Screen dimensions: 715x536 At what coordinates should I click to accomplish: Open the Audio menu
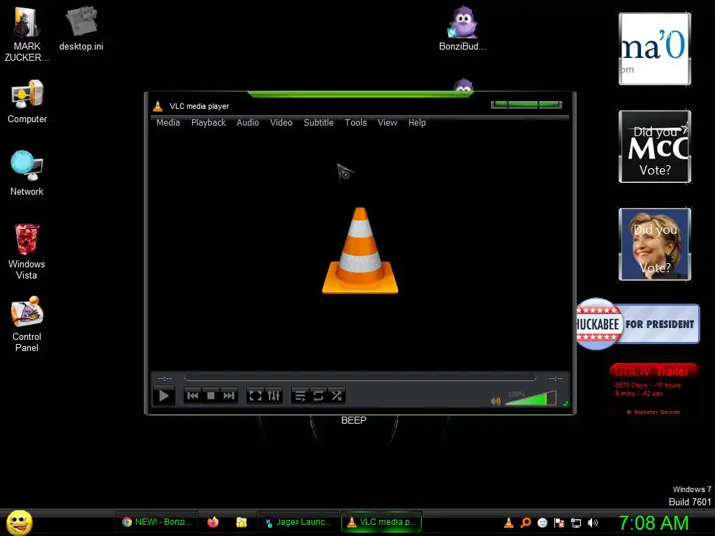(x=248, y=123)
